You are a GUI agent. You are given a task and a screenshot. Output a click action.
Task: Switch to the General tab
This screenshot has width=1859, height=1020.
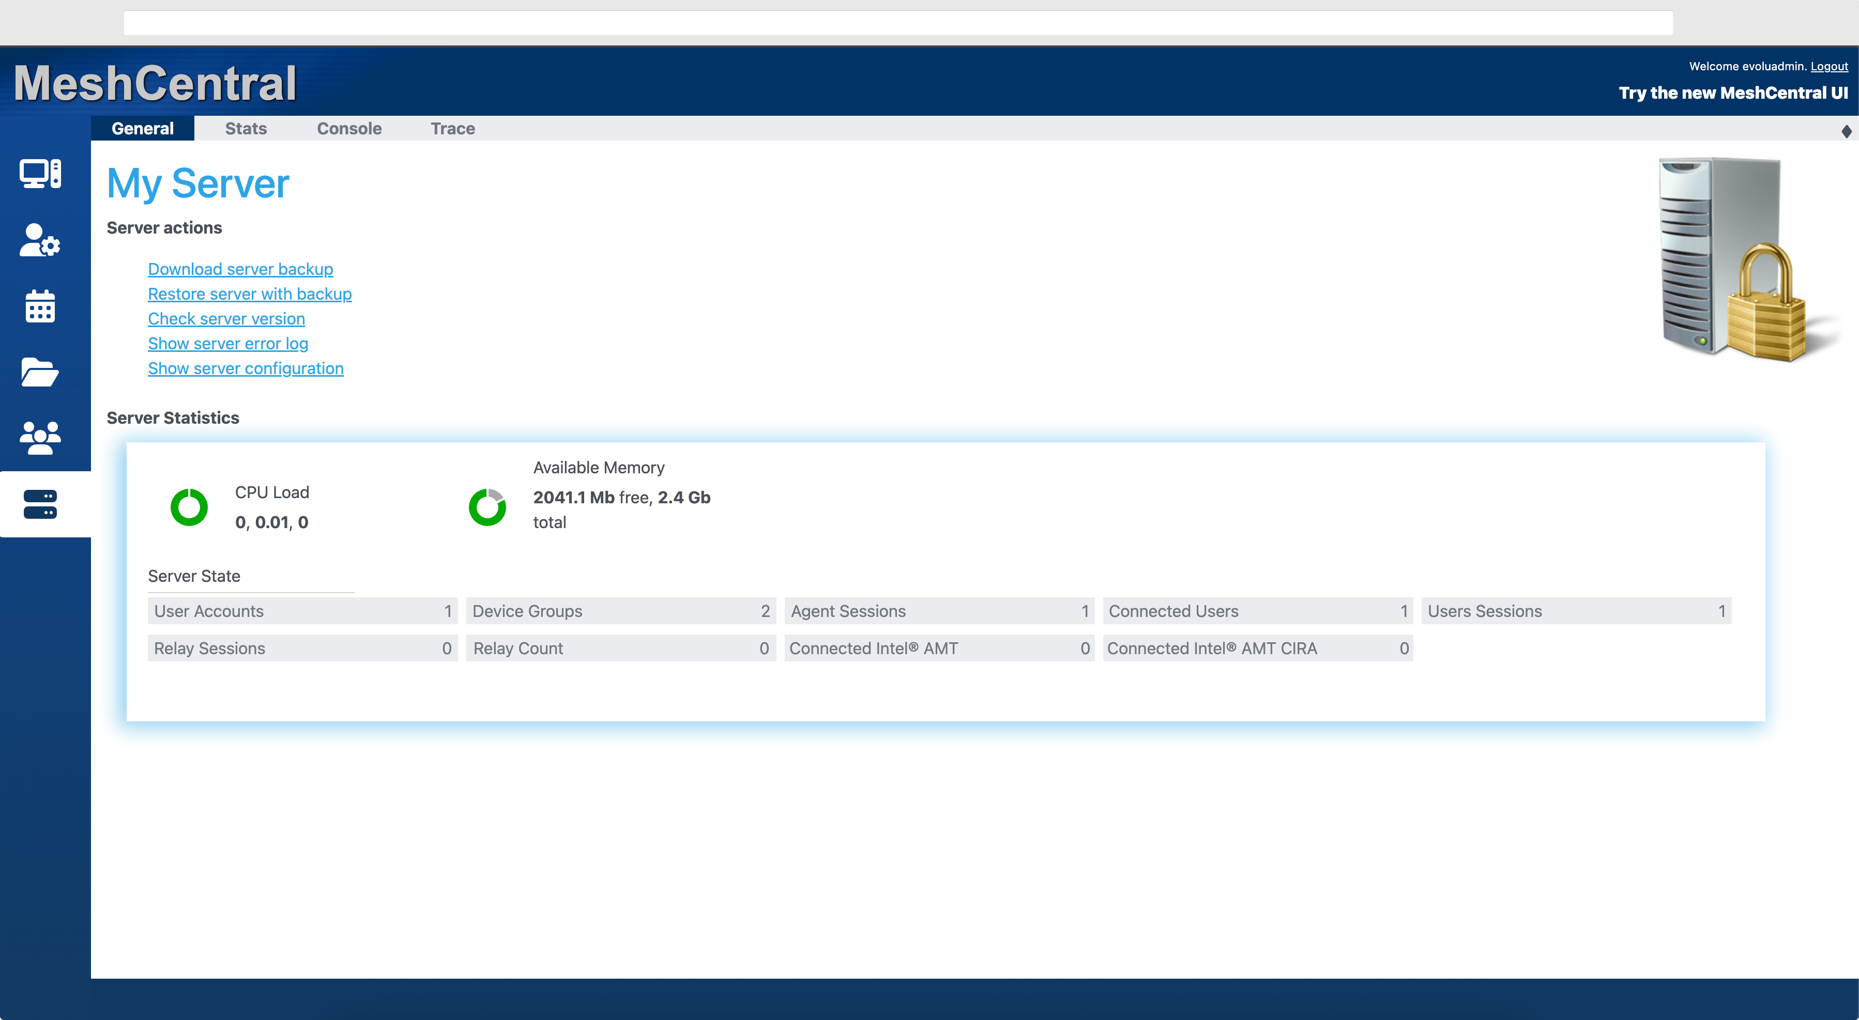(143, 128)
